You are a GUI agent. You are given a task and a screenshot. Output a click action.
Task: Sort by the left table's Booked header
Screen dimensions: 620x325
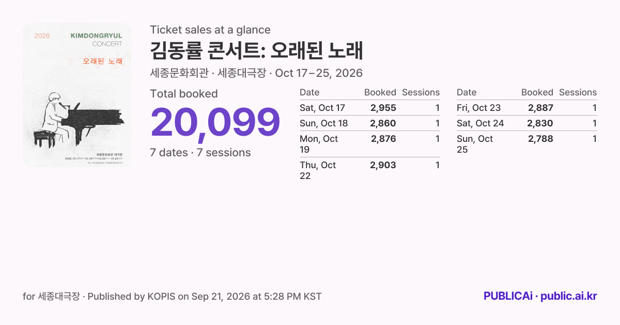coord(380,92)
